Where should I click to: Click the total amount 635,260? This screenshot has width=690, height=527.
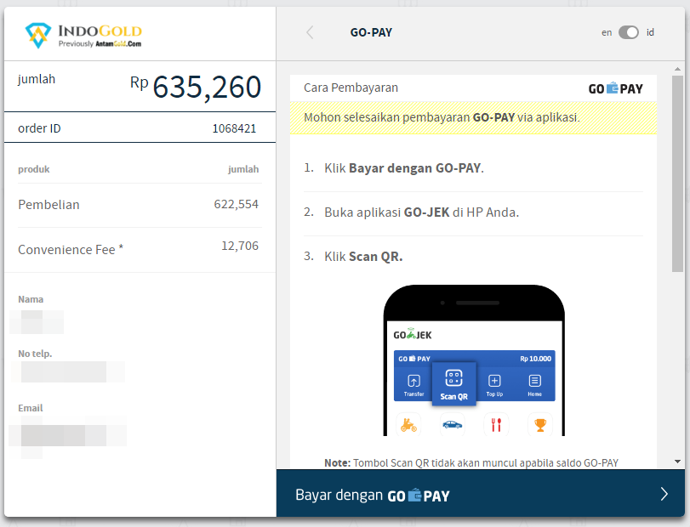(207, 87)
